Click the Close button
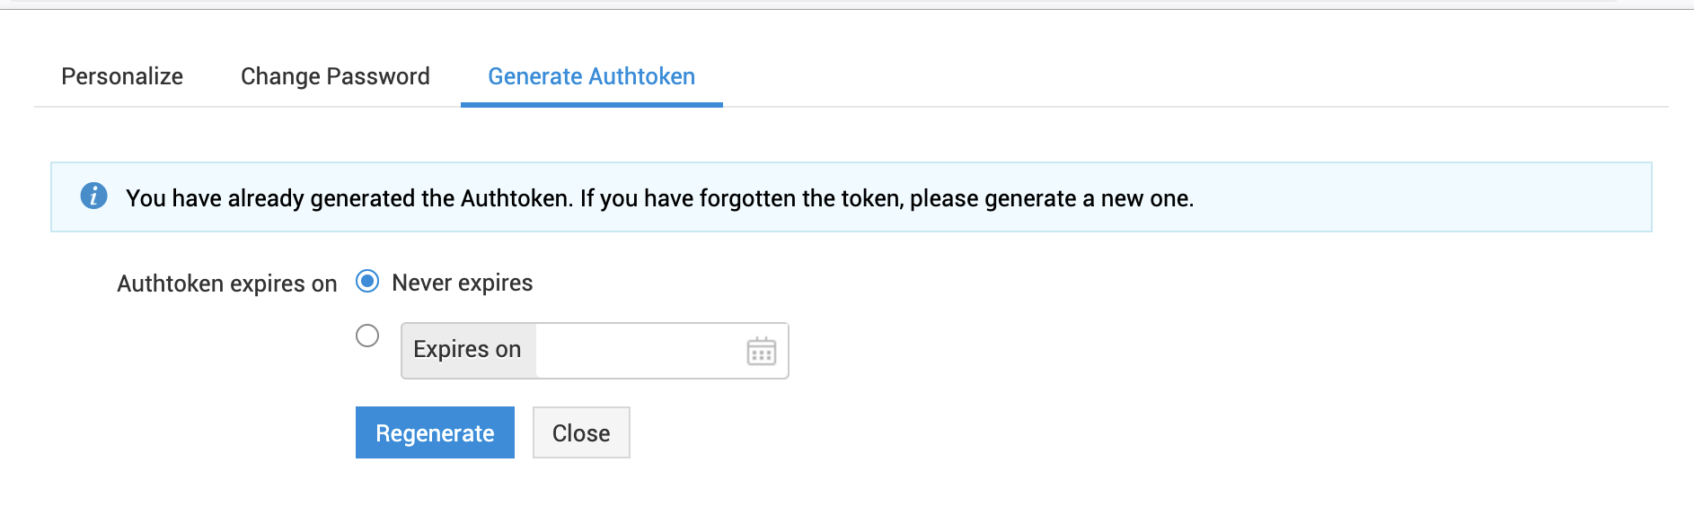This screenshot has height=515, width=1694. click(x=581, y=433)
